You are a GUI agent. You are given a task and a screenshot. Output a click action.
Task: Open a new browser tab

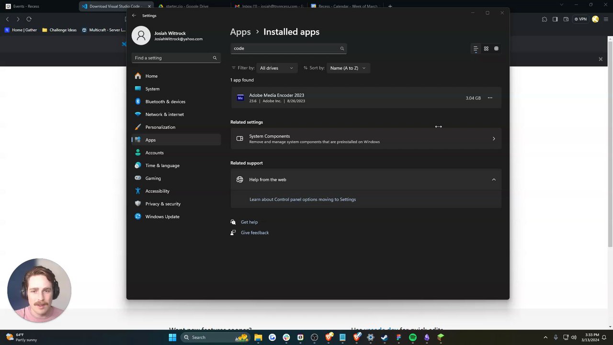[390, 6]
